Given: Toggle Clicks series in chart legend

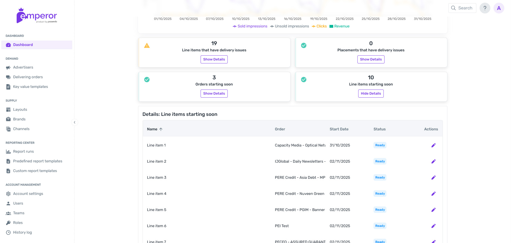Looking at the screenshot, I should click(319, 26).
